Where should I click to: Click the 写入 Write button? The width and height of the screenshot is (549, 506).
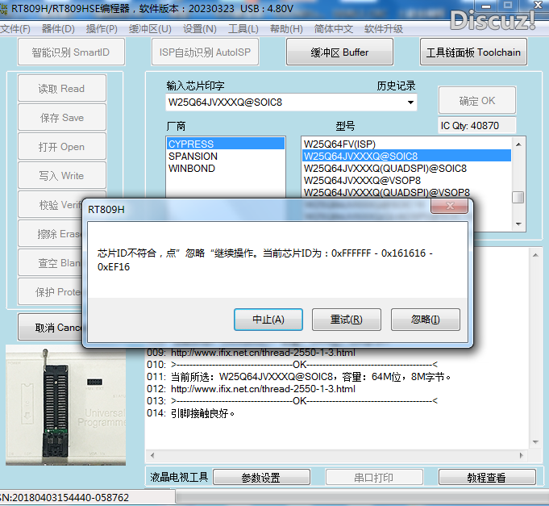62,176
